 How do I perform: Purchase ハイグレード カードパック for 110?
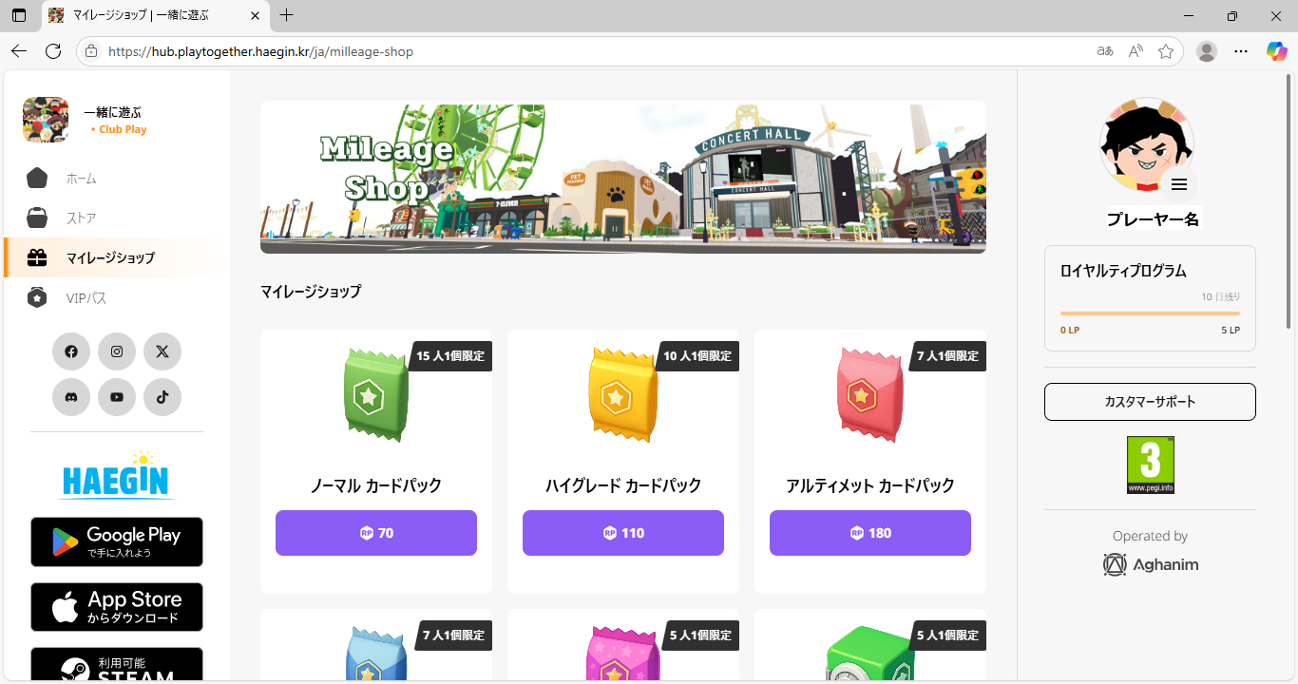click(x=623, y=533)
